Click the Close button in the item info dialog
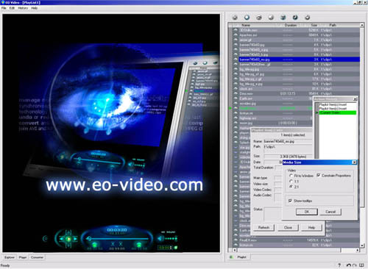This screenshot has height=269, width=368. click(x=288, y=228)
